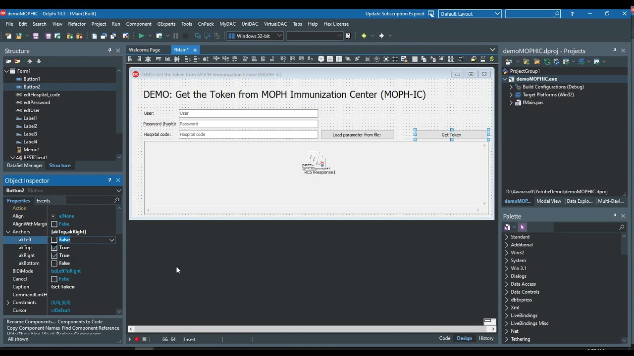The width and height of the screenshot is (634, 356).
Task: Click the Run green play icon
Action: click(x=141, y=36)
